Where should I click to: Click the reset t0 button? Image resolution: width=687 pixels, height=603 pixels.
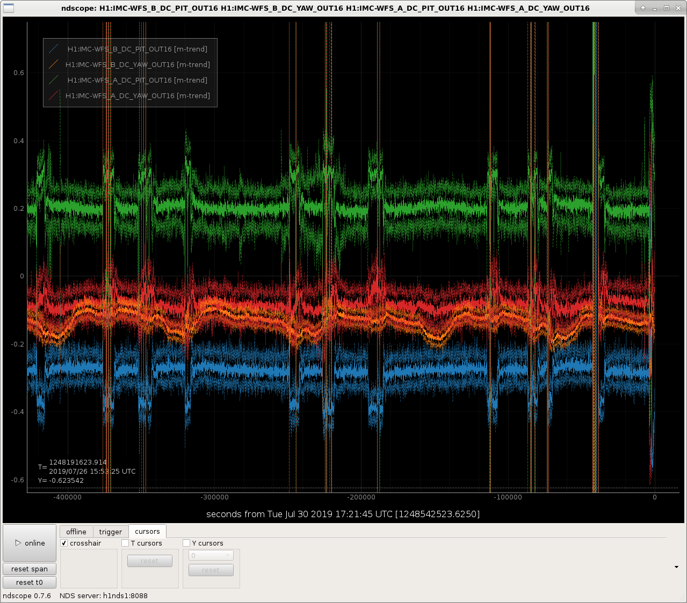click(x=30, y=582)
